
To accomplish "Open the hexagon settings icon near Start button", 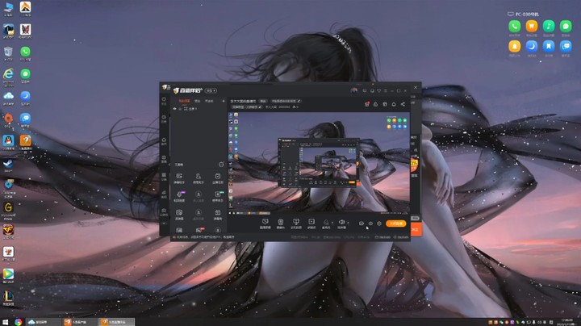I will tap(379, 224).
